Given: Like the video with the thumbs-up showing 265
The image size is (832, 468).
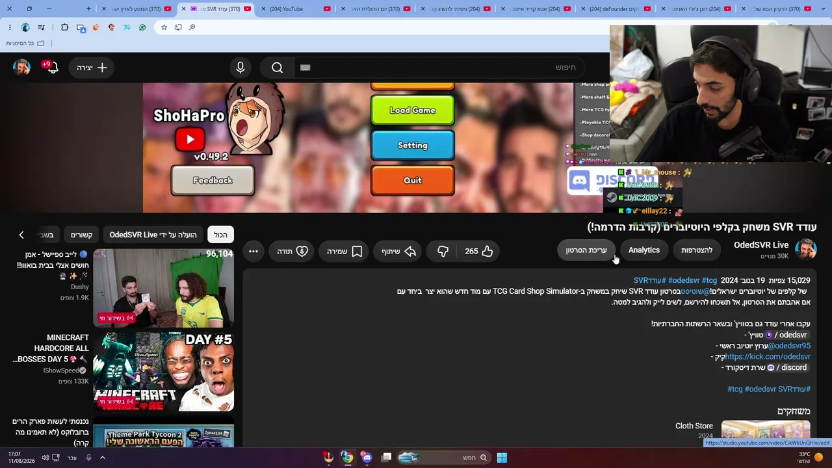Looking at the screenshot, I should point(479,251).
